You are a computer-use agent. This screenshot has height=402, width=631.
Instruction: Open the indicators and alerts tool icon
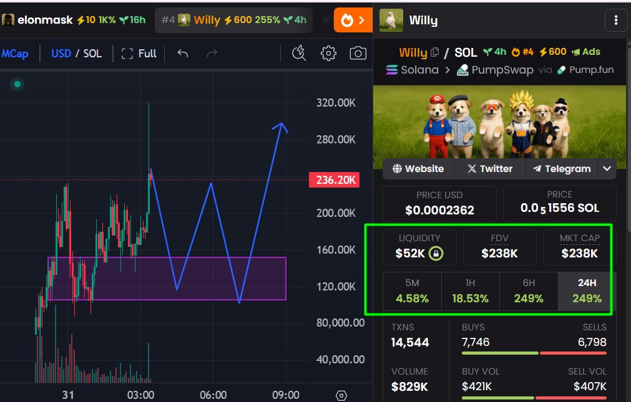(x=298, y=53)
